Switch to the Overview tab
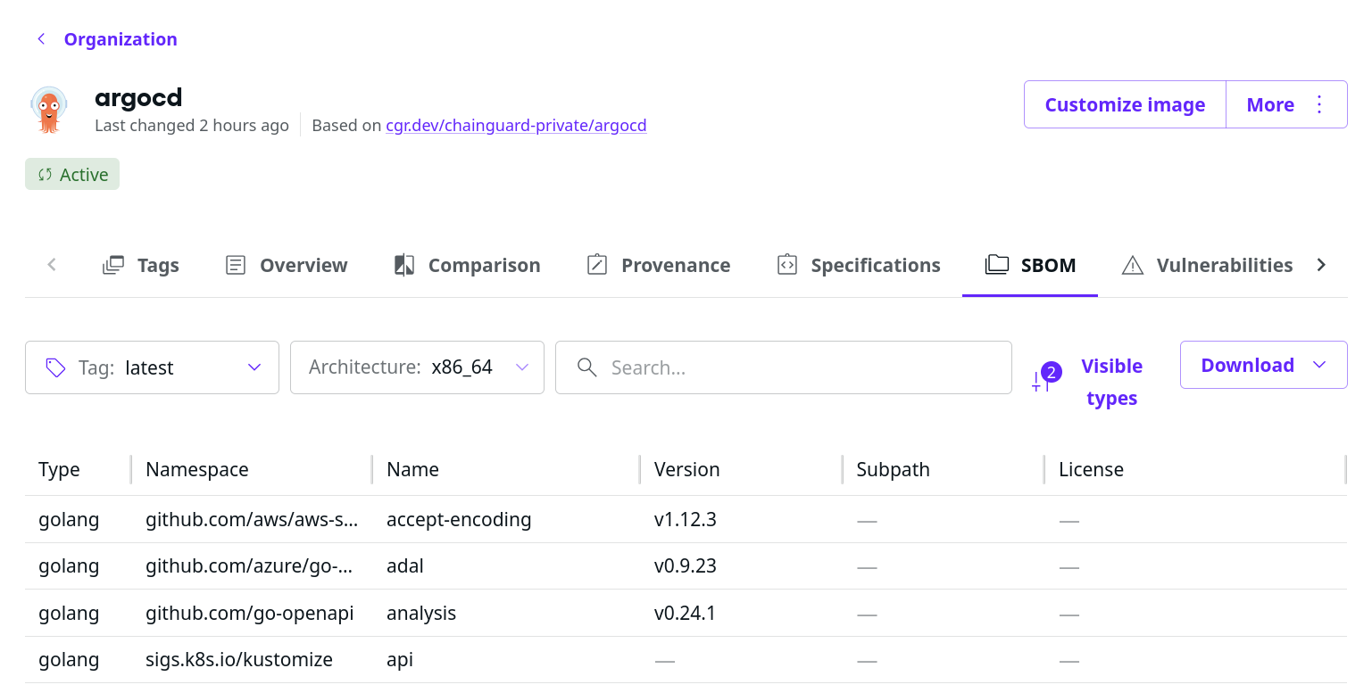This screenshot has height=693, width=1372. coord(303,264)
